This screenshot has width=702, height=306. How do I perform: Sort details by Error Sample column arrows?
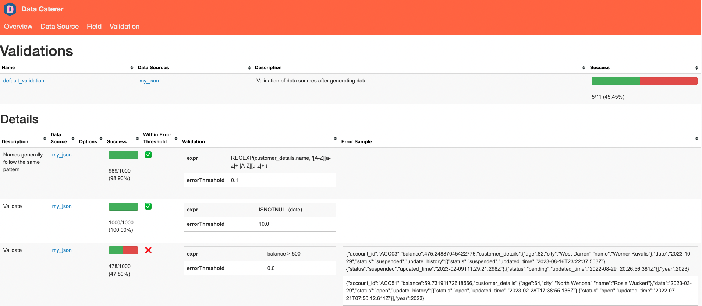click(x=696, y=138)
